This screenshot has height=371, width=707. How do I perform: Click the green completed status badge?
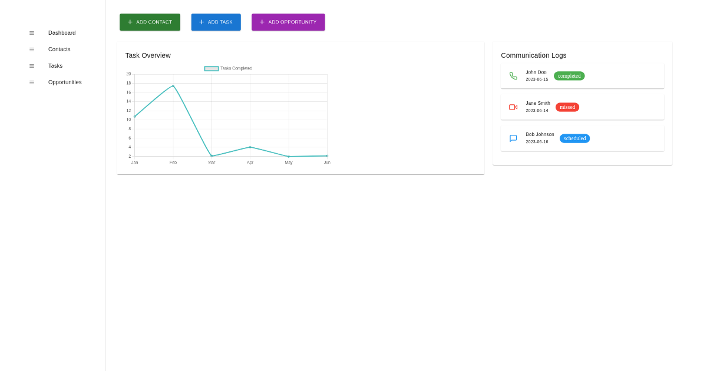coord(569,76)
